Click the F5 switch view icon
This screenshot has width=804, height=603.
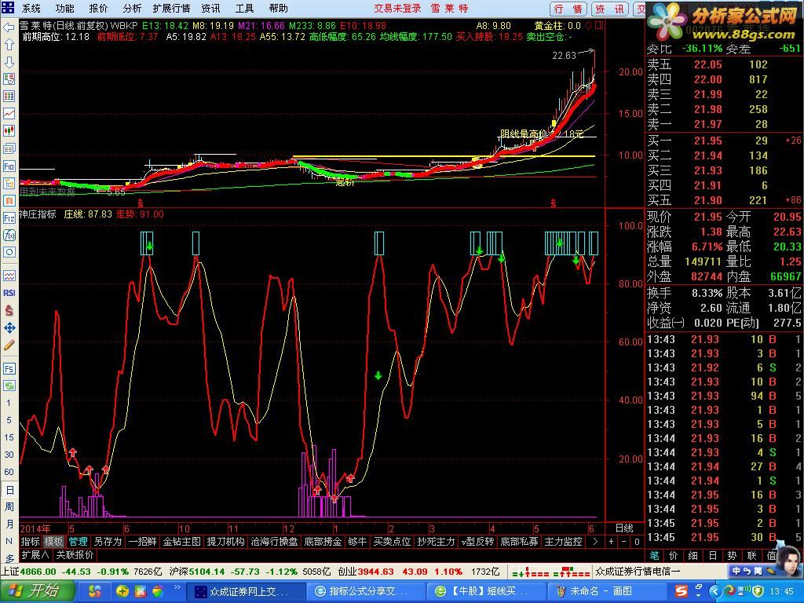coord(9,369)
